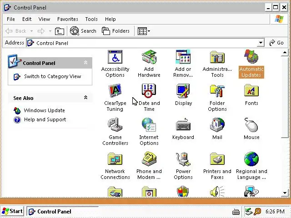The width and height of the screenshot is (291, 218).
Task: Click the 6:26 PM clock
Action: tap(275, 212)
